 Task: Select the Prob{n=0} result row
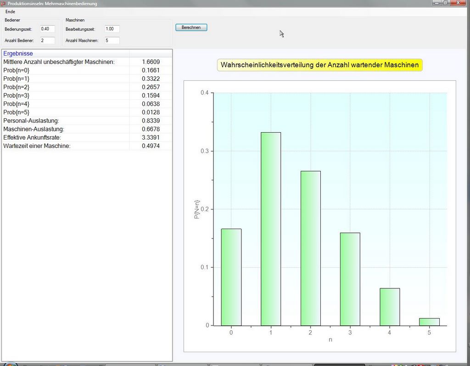(16, 70)
